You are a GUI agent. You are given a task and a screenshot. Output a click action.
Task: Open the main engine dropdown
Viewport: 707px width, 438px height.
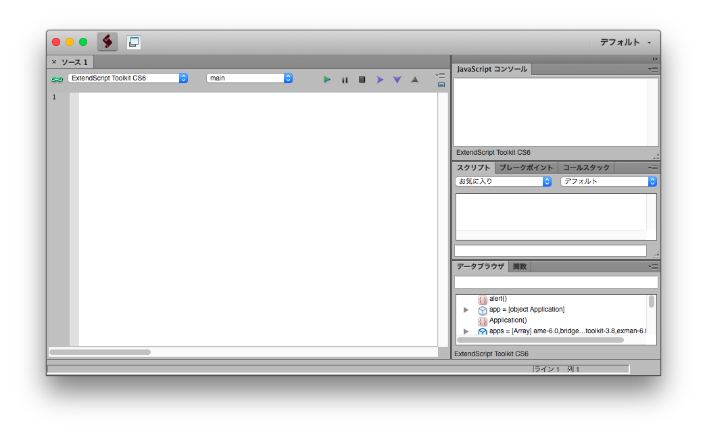tap(249, 78)
